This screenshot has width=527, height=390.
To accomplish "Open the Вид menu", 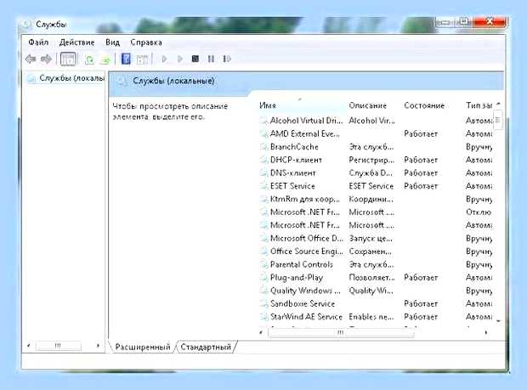I will [112, 42].
